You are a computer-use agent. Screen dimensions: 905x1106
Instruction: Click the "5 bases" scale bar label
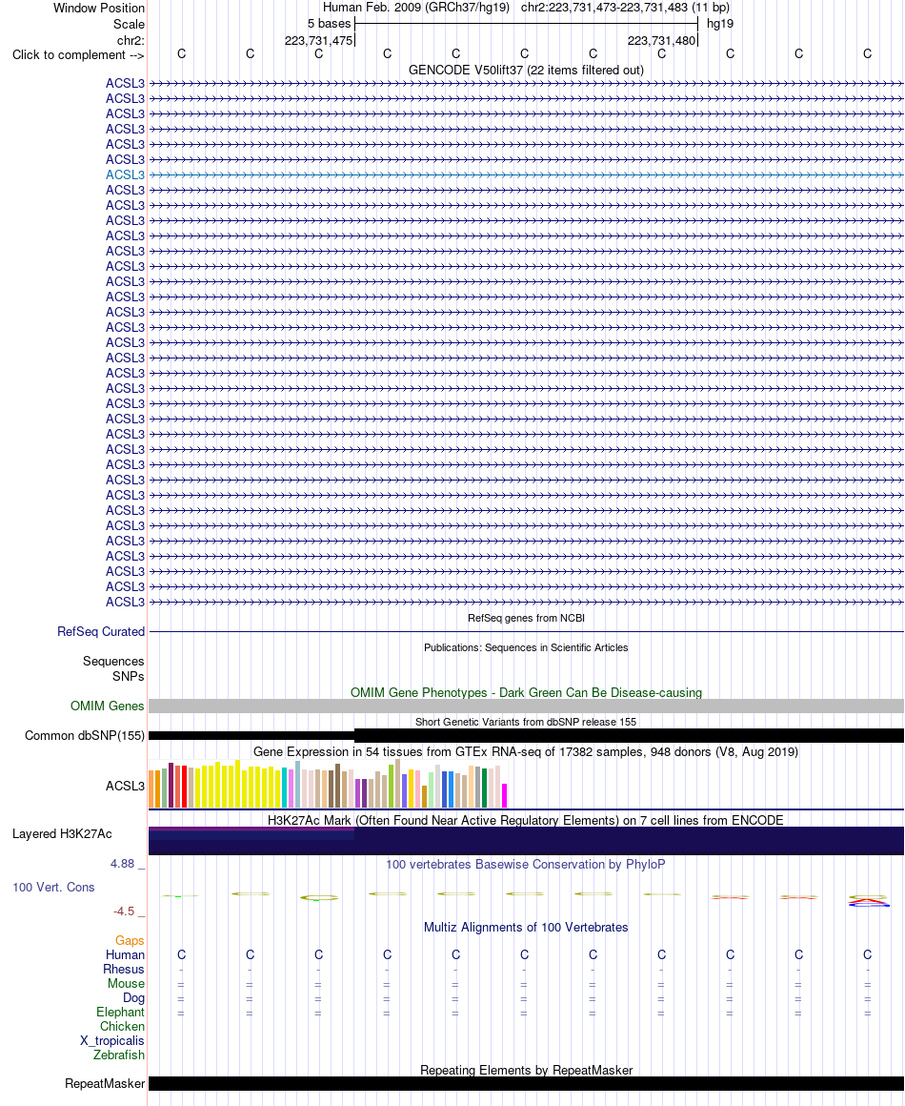[330, 23]
